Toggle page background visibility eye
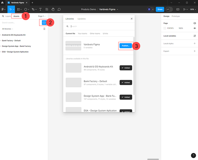 (195, 28)
